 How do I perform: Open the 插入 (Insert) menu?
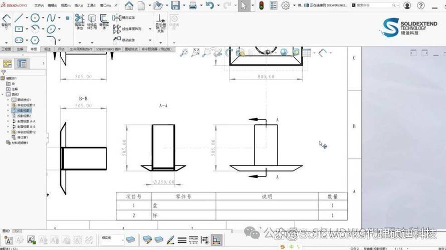pos(79,5)
